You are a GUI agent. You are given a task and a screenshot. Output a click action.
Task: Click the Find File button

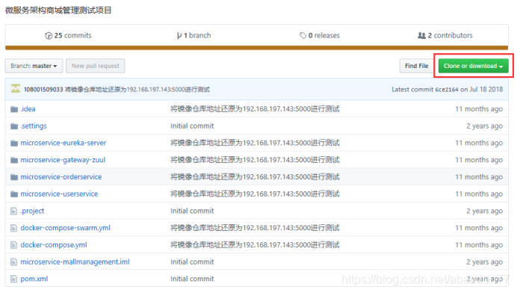417,66
